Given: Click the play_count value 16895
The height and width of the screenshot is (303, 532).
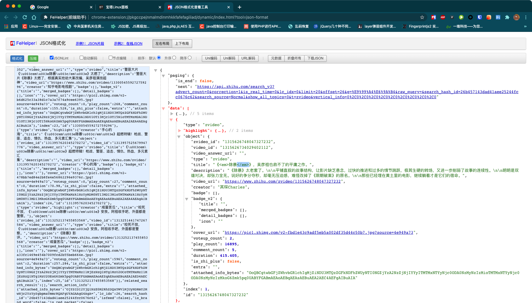Looking at the screenshot, I should pyautogui.click(x=231, y=244).
